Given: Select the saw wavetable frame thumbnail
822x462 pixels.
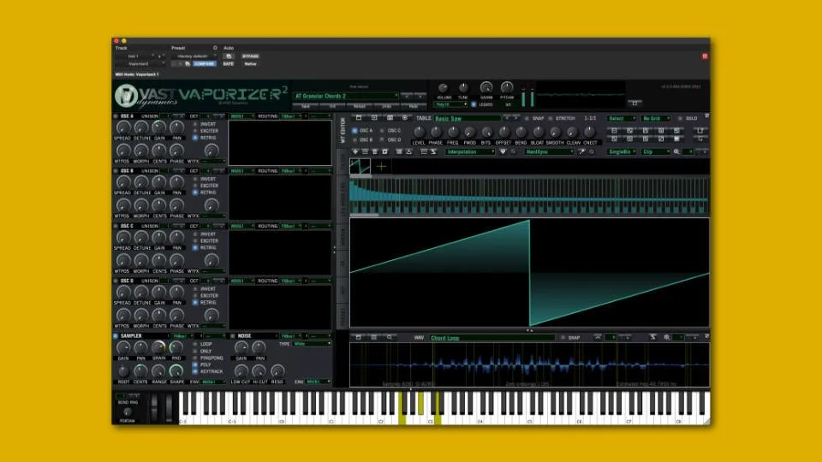Looking at the screenshot, I should point(360,166).
